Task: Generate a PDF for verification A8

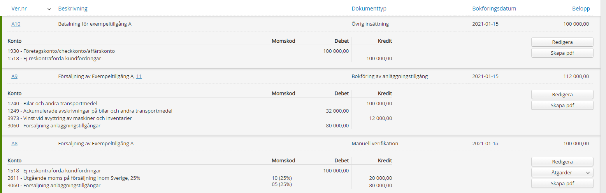Action: click(562, 184)
